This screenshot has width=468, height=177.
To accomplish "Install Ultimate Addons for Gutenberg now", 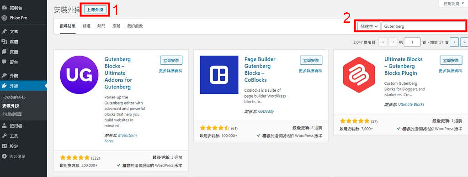I will click(x=171, y=61).
